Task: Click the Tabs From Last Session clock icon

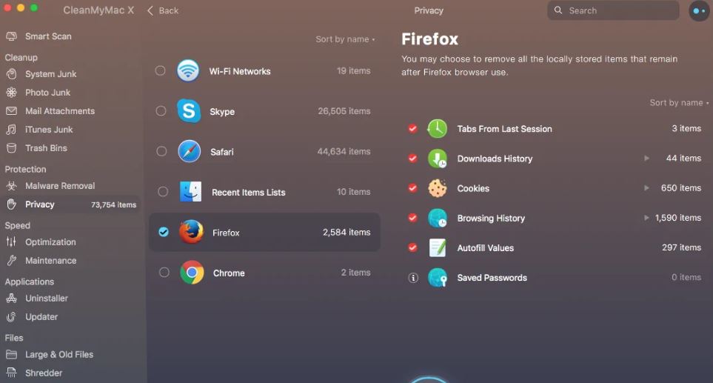Action: (x=438, y=129)
